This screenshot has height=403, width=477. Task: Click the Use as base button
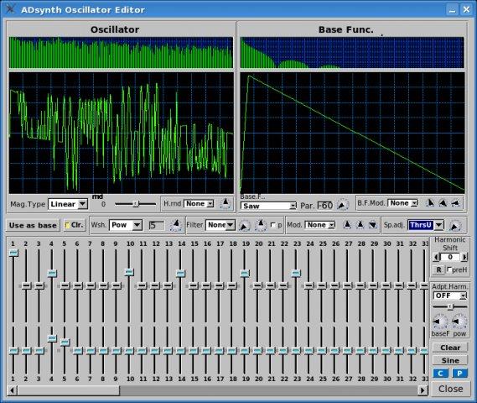[x=33, y=225]
